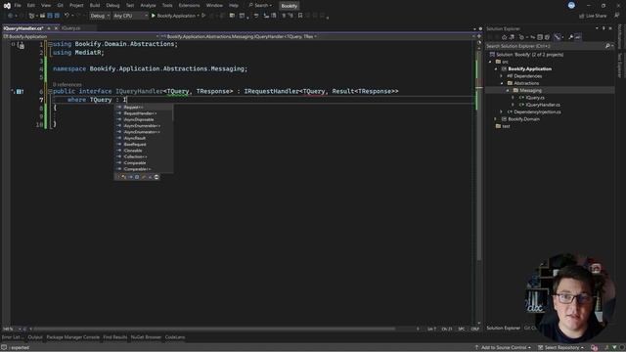Open the Build menu
626x352 pixels.
[95, 6]
